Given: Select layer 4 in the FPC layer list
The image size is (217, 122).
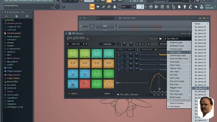Looking at the screenshot, I should (119, 69).
